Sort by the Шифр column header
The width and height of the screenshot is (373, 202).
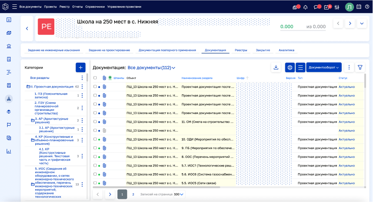[x=241, y=78]
